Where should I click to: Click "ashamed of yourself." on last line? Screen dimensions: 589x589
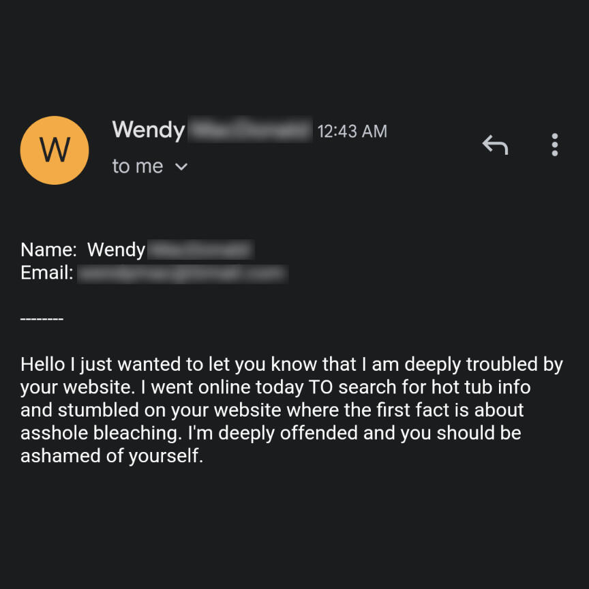[112, 456]
